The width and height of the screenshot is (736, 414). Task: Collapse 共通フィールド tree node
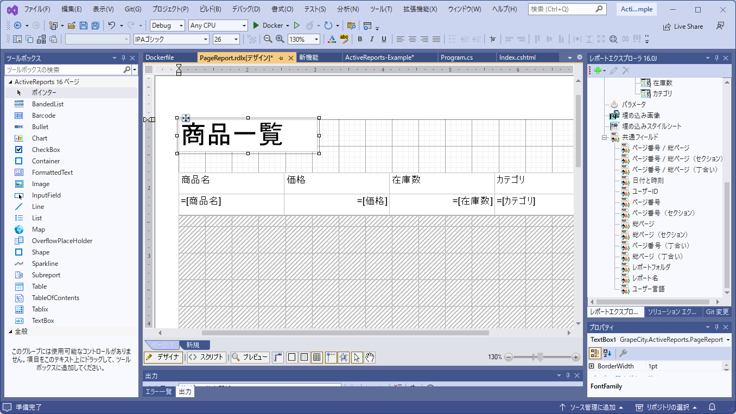[x=604, y=137]
